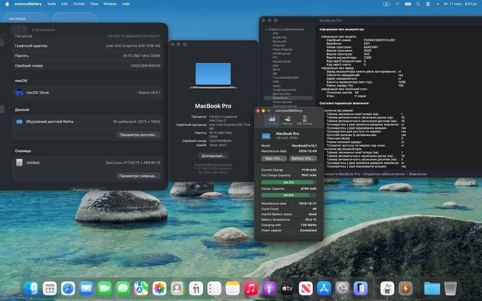Open the Launchpad apps grid icon in Dock

click(x=50, y=288)
